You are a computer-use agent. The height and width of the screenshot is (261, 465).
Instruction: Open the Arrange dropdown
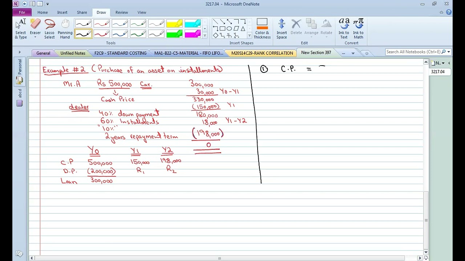(x=311, y=29)
